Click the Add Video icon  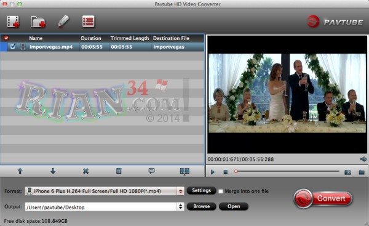pyautogui.click(x=13, y=22)
